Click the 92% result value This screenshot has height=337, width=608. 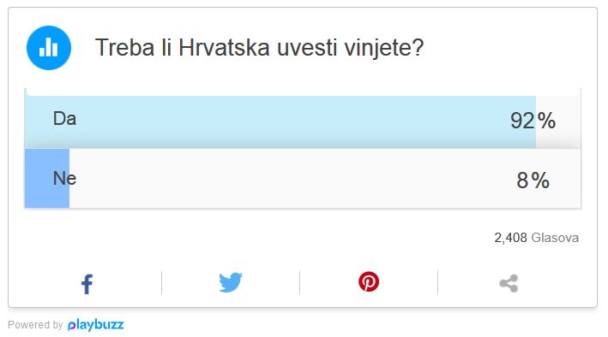[533, 121]
